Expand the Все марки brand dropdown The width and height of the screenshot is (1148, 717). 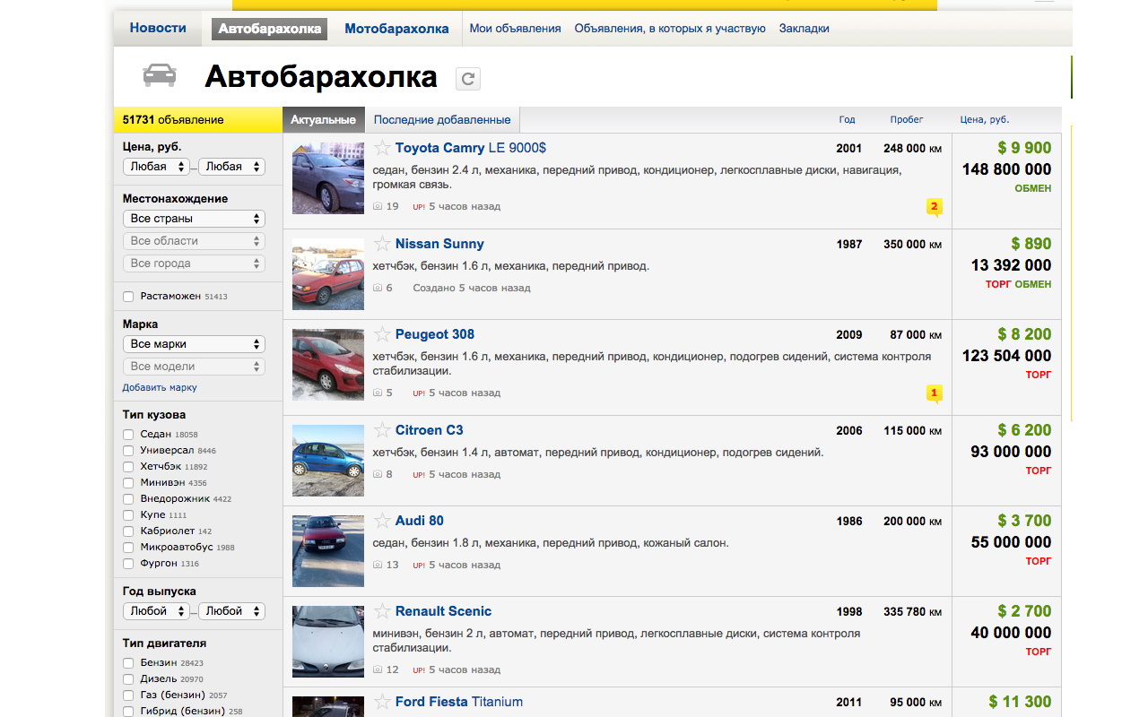pyautogui.click(x=194, y=344)
